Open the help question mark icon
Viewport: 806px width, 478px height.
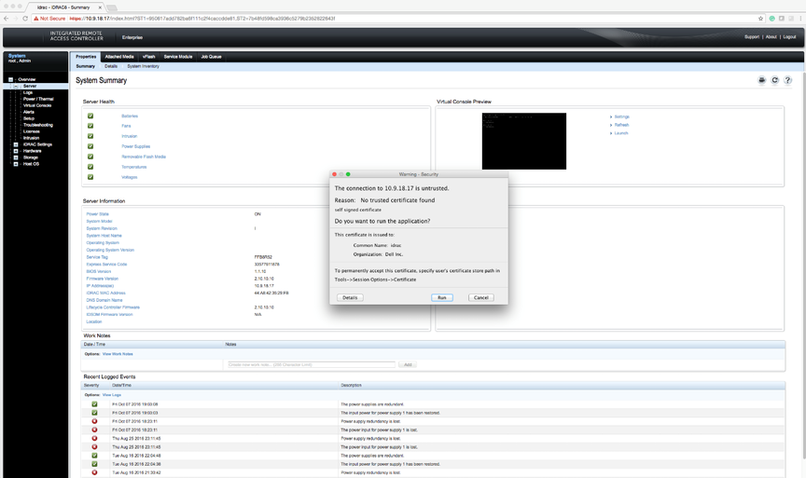pos(787,81)
